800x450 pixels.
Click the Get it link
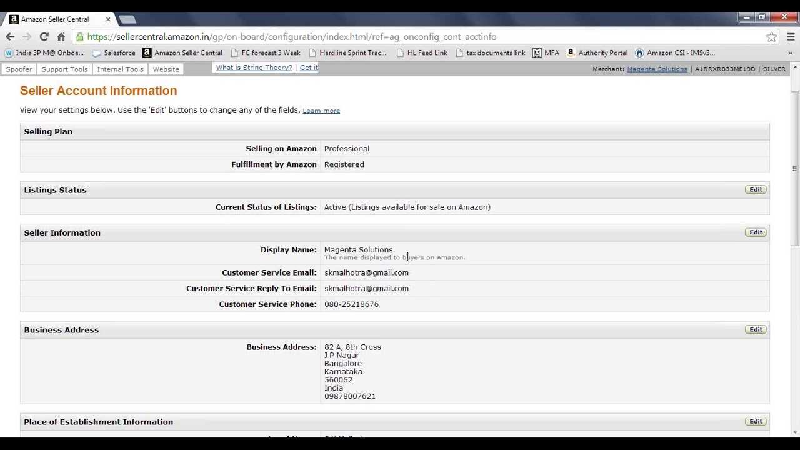pyautogui.click(x=309, y=67)
